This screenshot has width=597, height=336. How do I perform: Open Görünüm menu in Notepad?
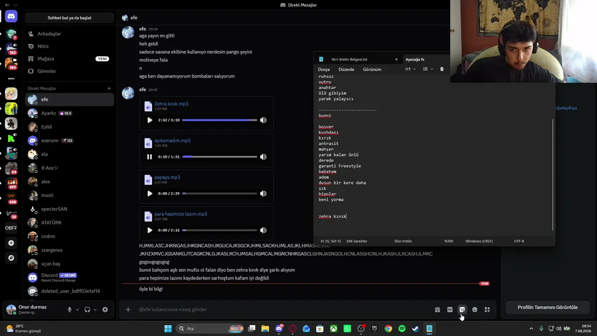[372, 69]
